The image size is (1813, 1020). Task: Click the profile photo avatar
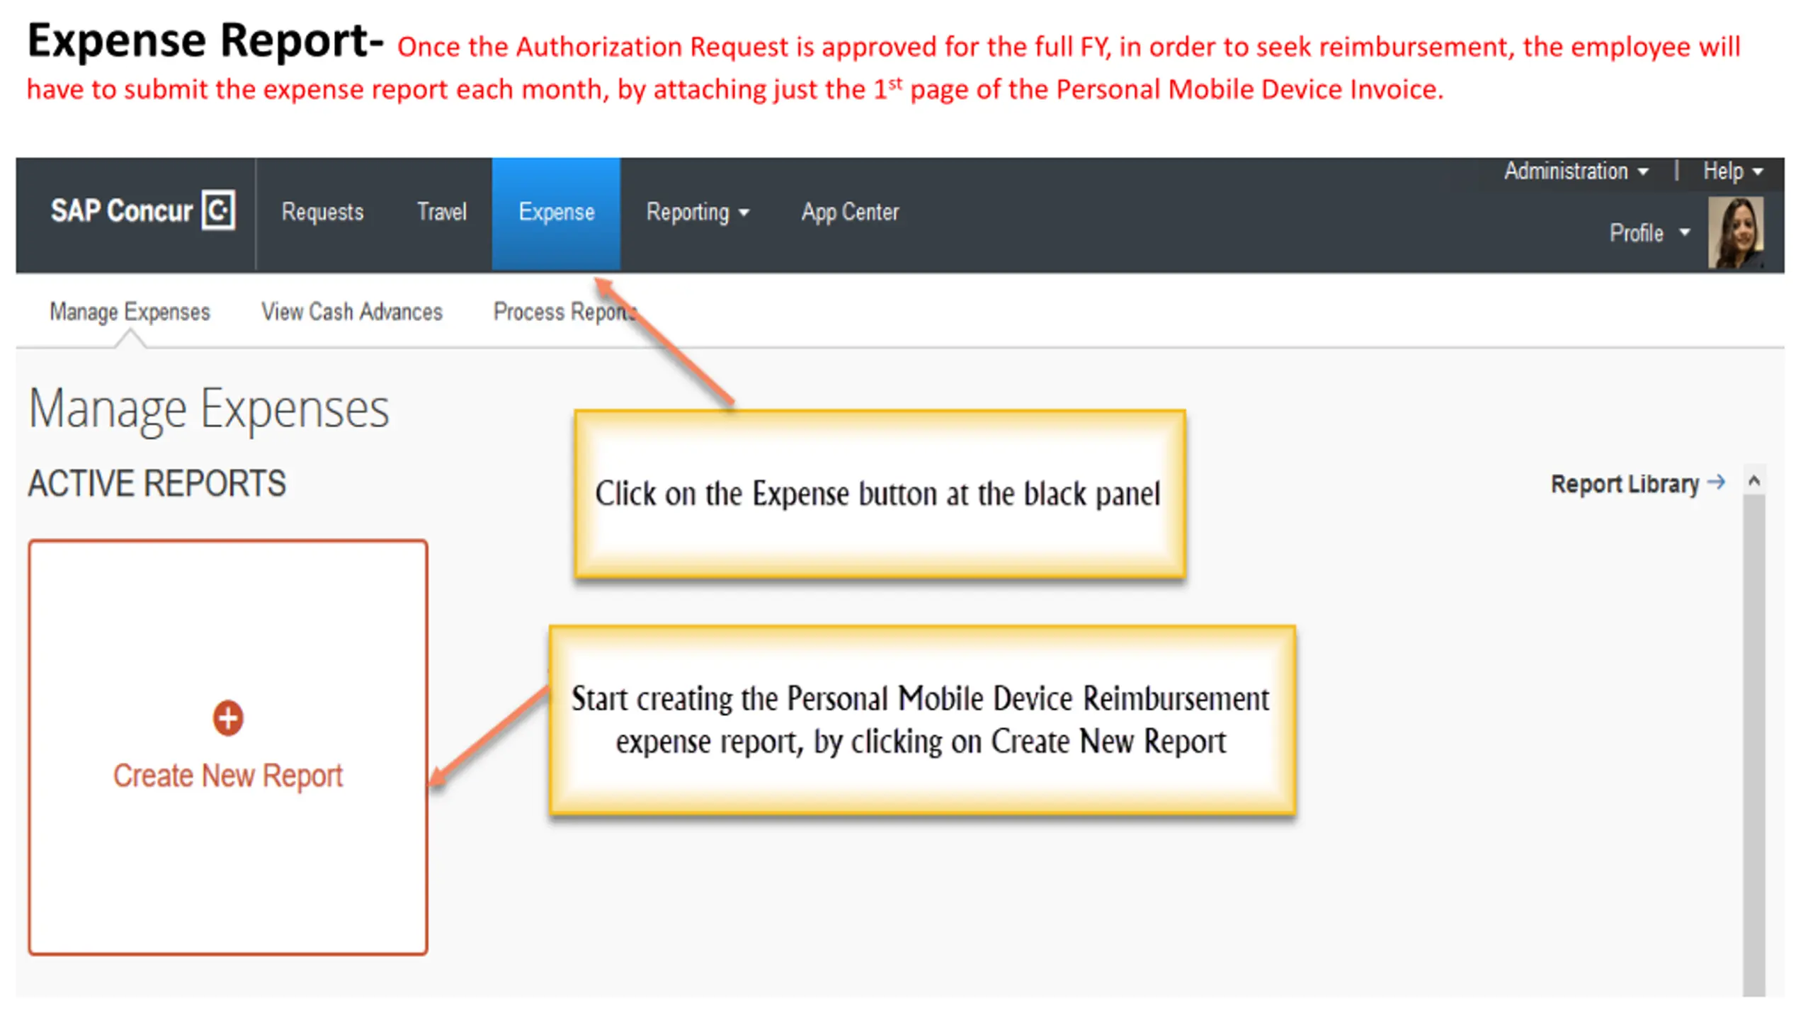coord(1735,232)
